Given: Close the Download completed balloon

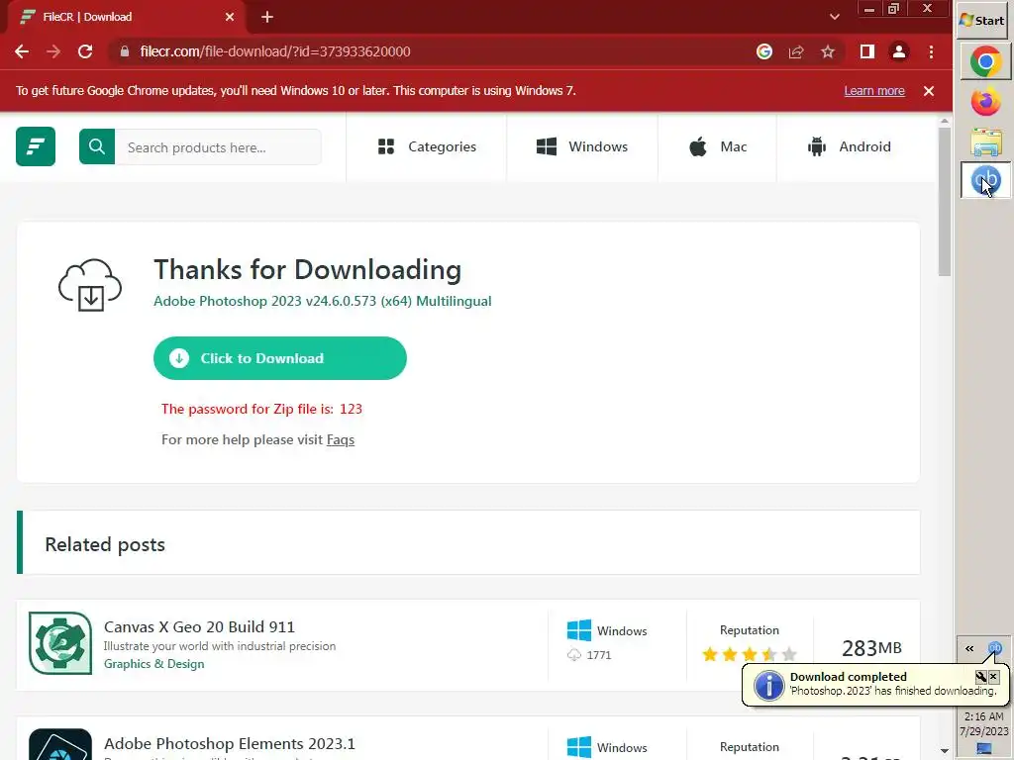Looking at the screenshot, I should pos(994,677).
